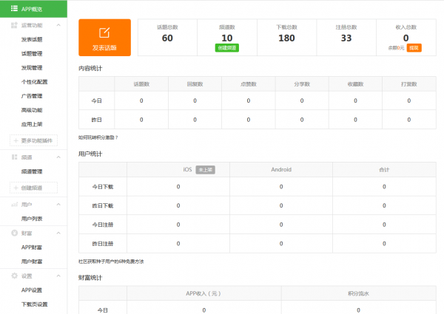Click the 注册总数 value 33

[346, 38]
